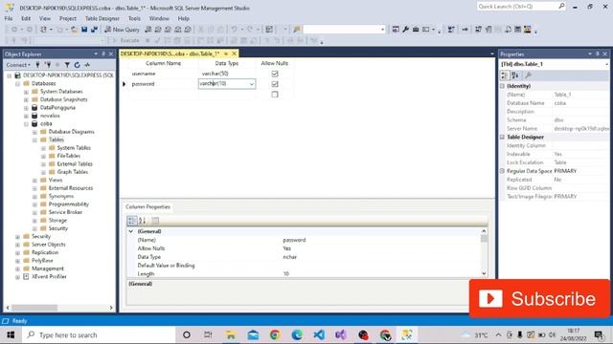
Task: Click the red Subscribe button
Action: pyautogui.click(x=539, y=299)
